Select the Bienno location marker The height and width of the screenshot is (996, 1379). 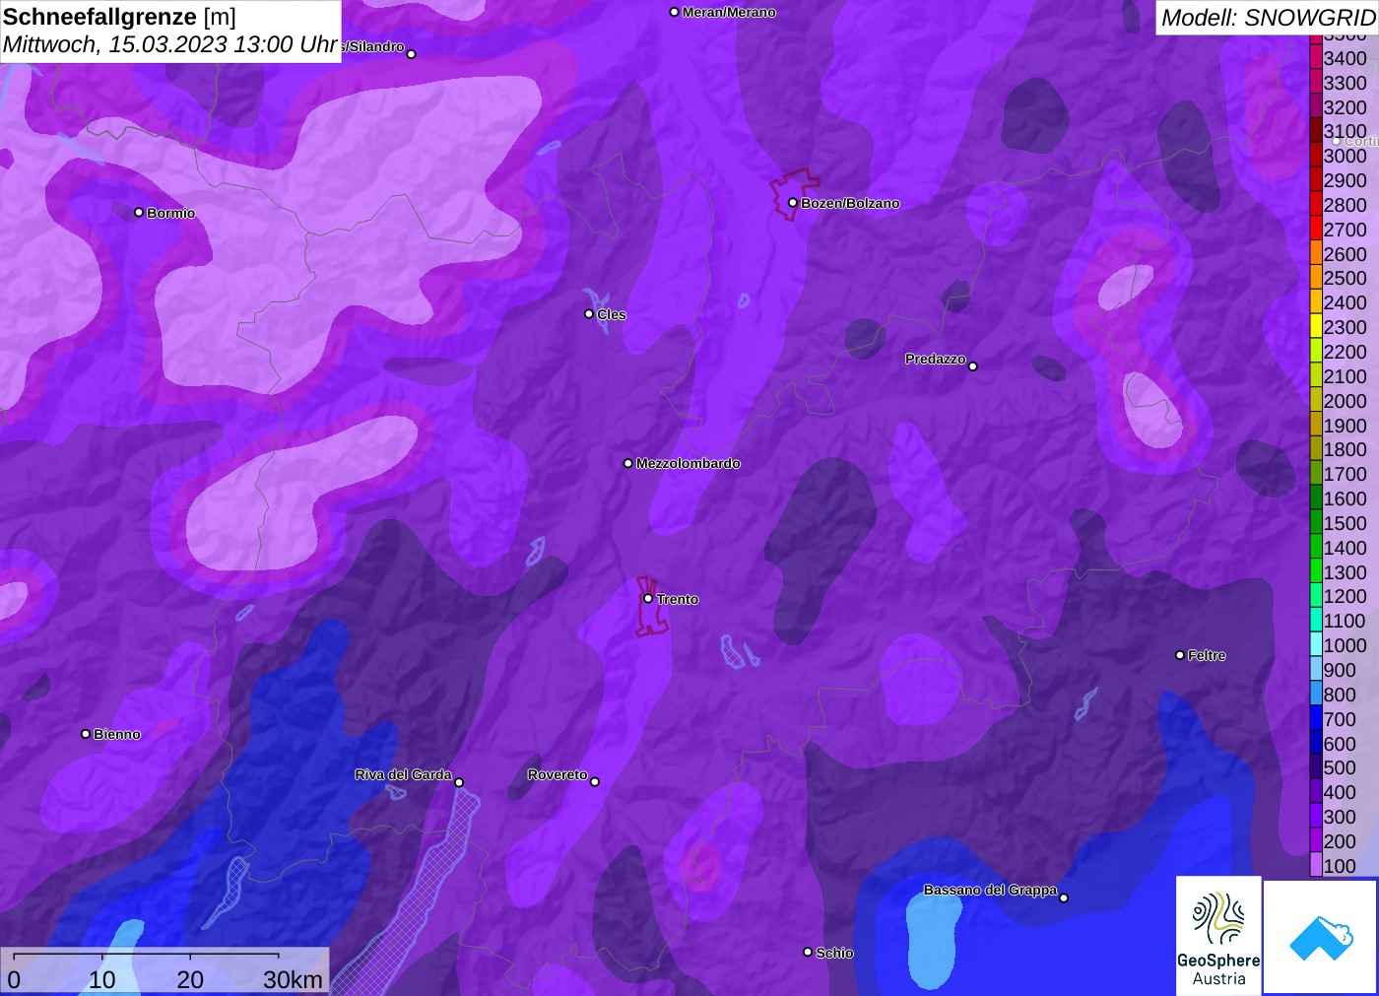point(86,734)
